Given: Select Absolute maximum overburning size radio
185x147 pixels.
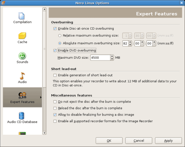Looking at the screenshot, I should [60, 43].
